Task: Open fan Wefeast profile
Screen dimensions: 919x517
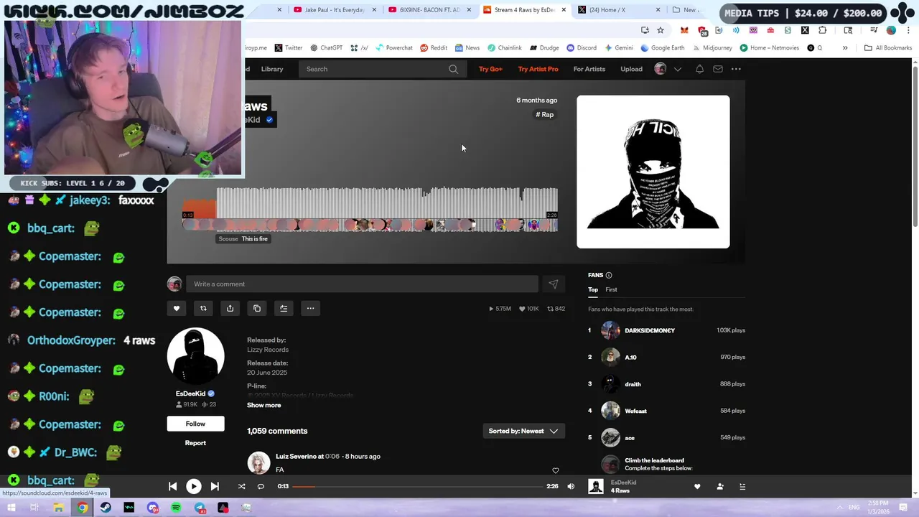Action: 635,411
